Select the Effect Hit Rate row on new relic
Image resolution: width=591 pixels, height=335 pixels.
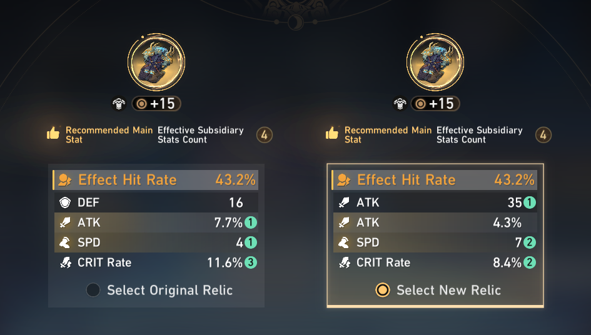(x=435, y=180)
